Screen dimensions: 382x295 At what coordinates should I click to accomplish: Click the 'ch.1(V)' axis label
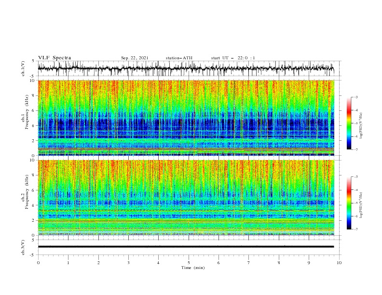pos(23,68)
